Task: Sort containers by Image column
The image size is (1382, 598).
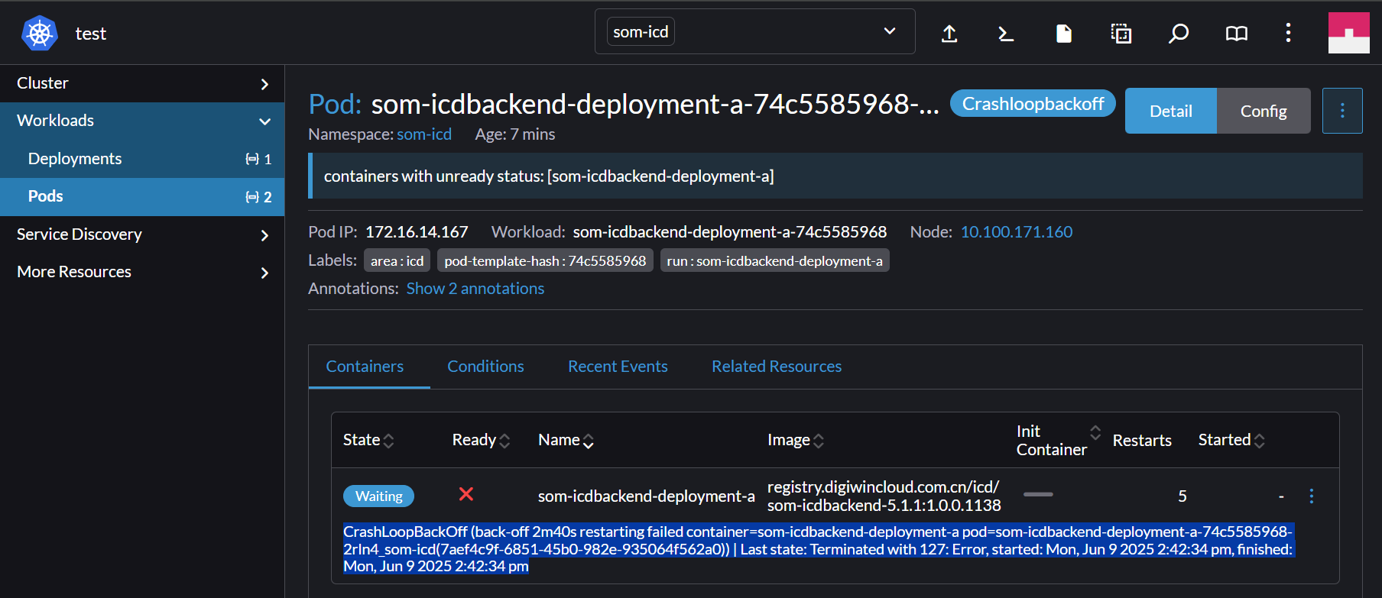Action: (x=796, y=440)
